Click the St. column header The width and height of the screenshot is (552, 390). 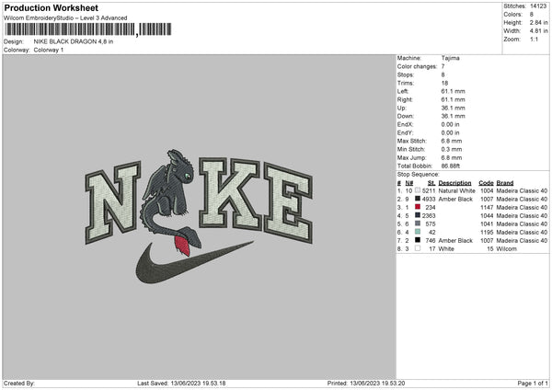click(431, 183)
